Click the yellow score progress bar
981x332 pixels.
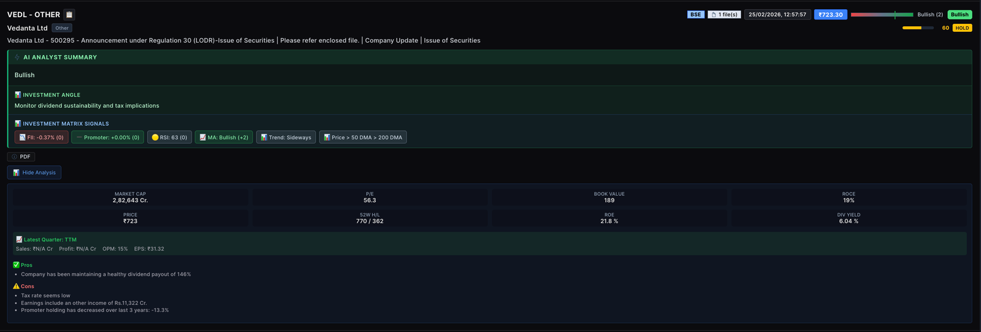coord(918,28)
